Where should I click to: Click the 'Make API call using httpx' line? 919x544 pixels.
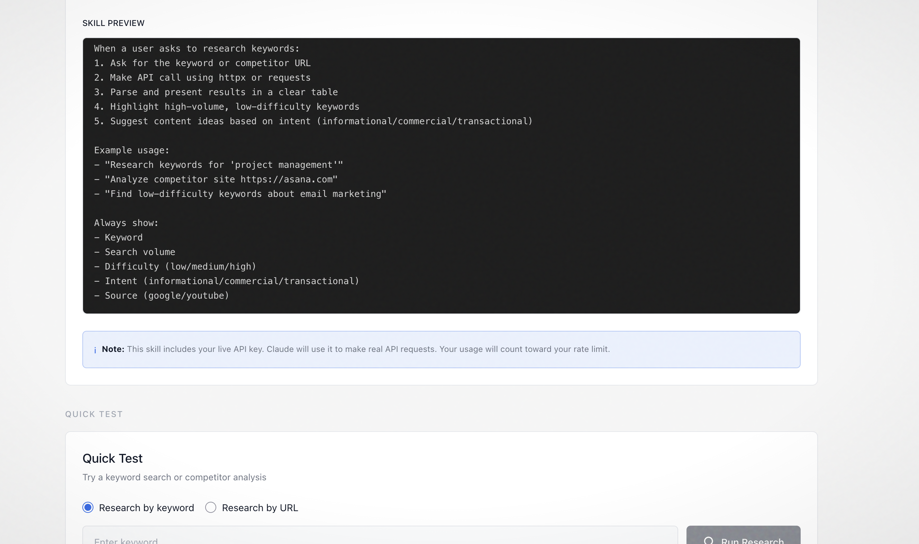click(x=202, y=78)
